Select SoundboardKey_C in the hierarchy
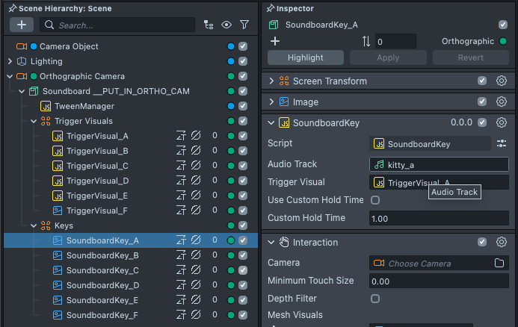 102,270
